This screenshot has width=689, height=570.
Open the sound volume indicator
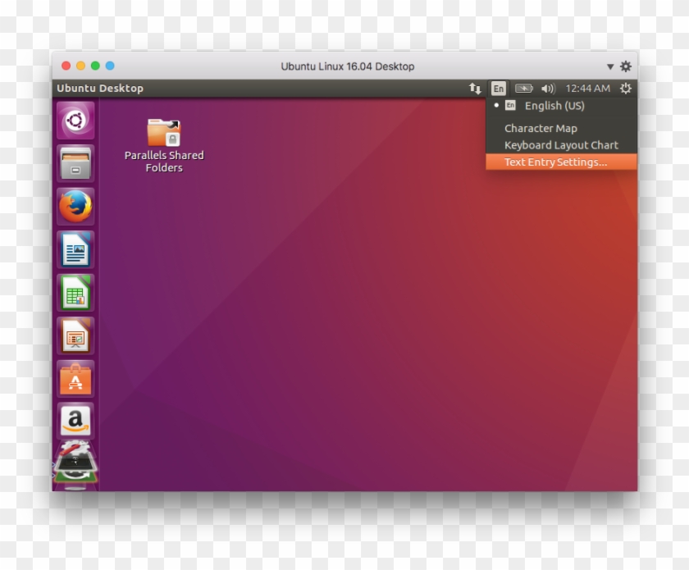click(x=548, y=89)
